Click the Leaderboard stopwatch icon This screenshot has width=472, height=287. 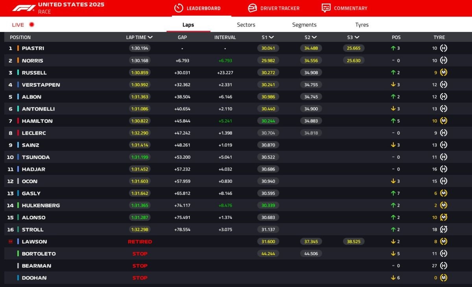tap(179, 8)
